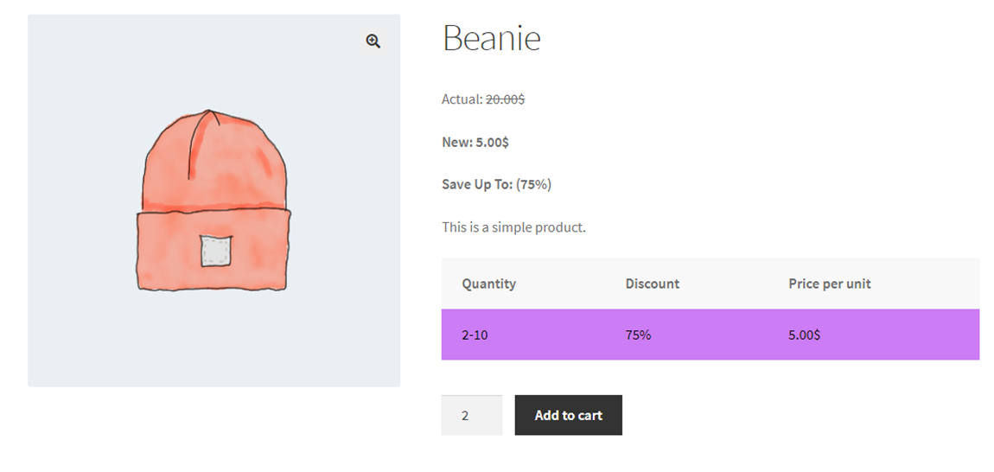Click the "Actual:" price label
The width and height of the screenshot is (994, 472).
pyautogui.click(x=462, y=99)
